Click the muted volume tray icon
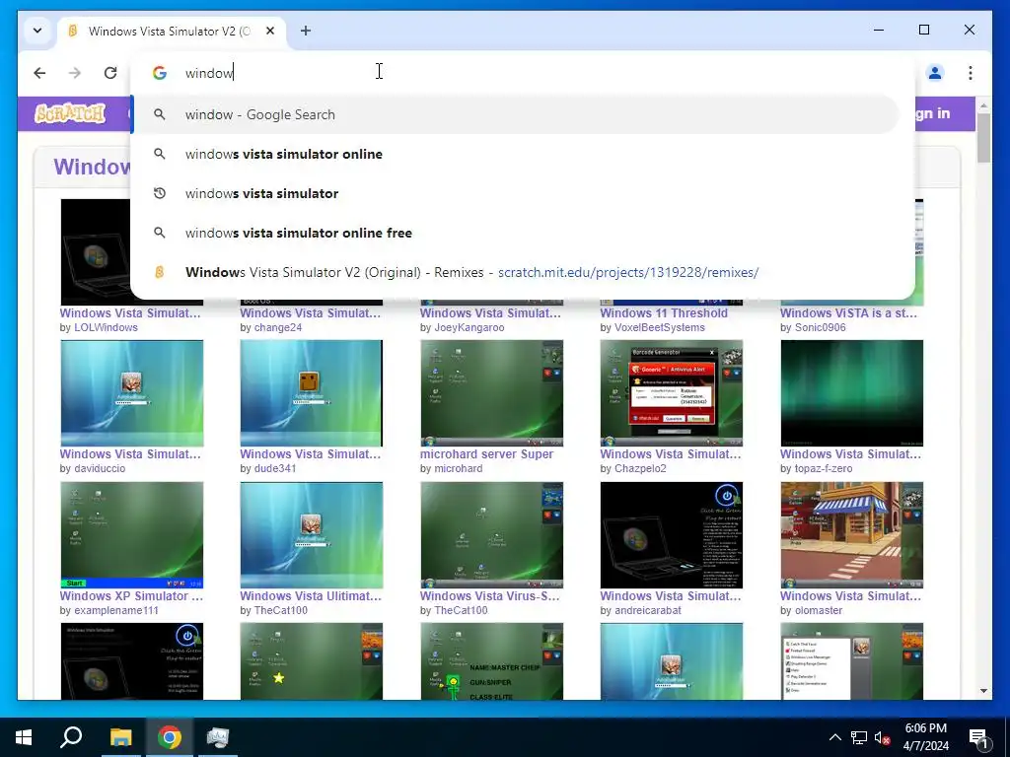Image resolution: width=1010 pixels, height=757 pixels. click(883, 737)
